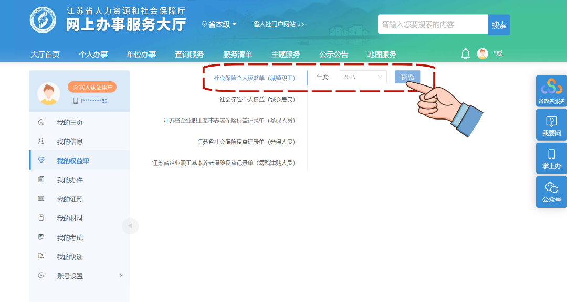This screenshot has width=567, height=302.
Task: Click the 省政务服务 colorful service icon
Action: point(551,86)
